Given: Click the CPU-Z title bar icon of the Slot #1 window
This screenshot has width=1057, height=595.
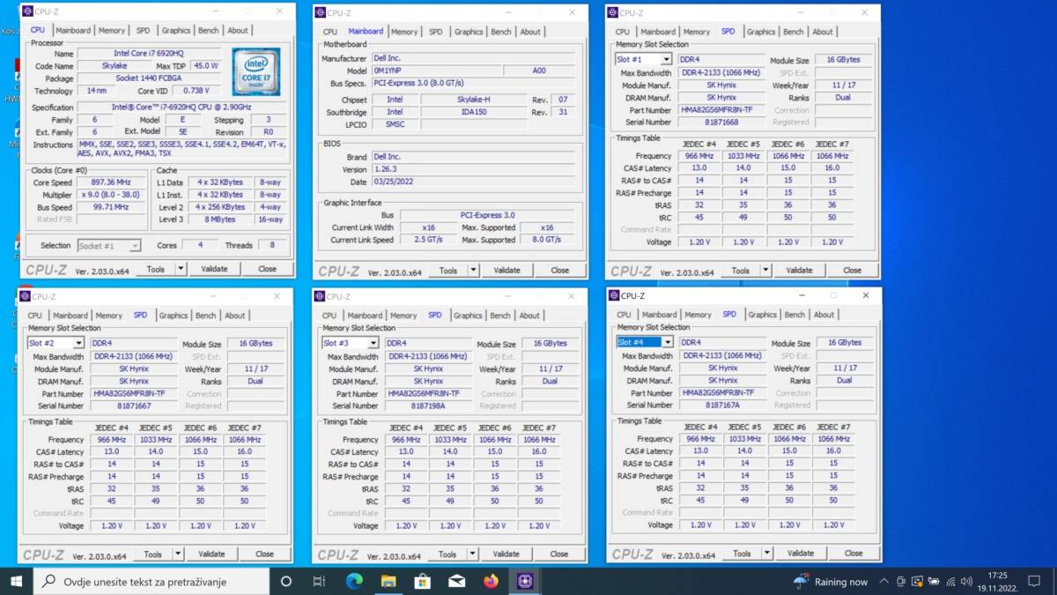Looking at the screenshot, I should pyautogui.click(x=613, y=12).
